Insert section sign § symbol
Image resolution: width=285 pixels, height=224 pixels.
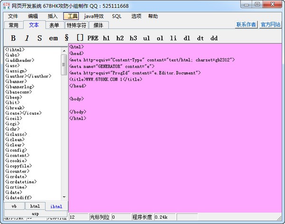[66, 38]
